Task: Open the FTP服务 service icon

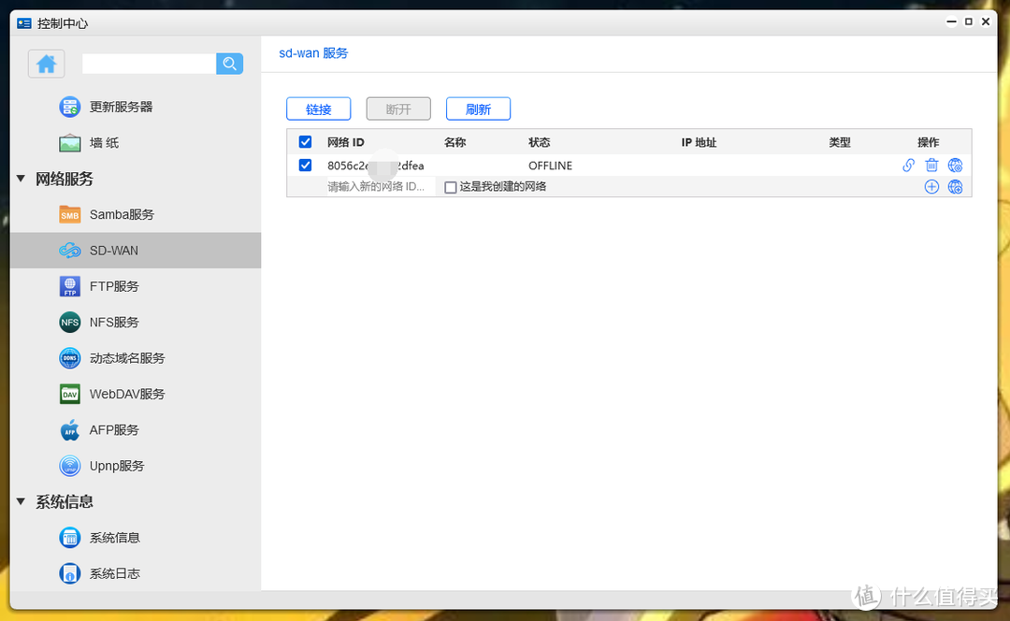Action: 69,286
